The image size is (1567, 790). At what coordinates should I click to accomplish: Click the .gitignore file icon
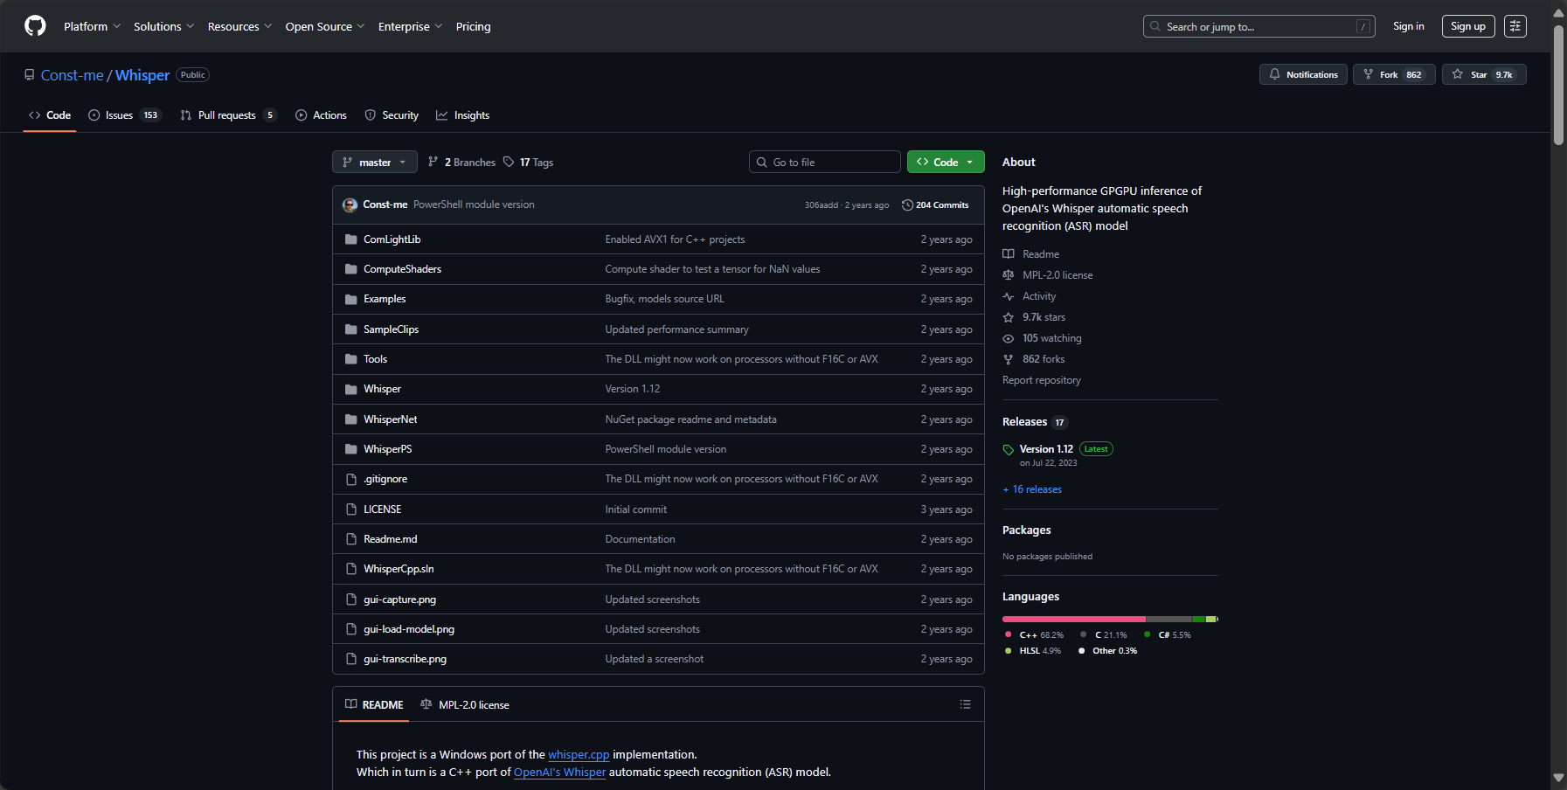click(351, 479)
